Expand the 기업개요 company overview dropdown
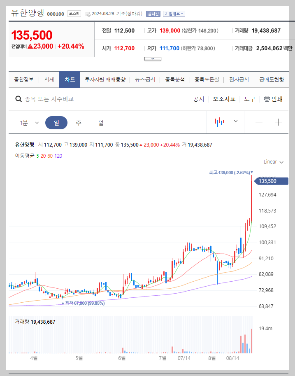This screenshot has width=295, height=376. click(175, 13)
